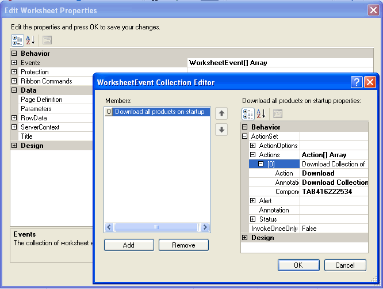Click Property Pages icon in Collection Editor toolbar
This screenshot has width=383, height=289.
278,114
